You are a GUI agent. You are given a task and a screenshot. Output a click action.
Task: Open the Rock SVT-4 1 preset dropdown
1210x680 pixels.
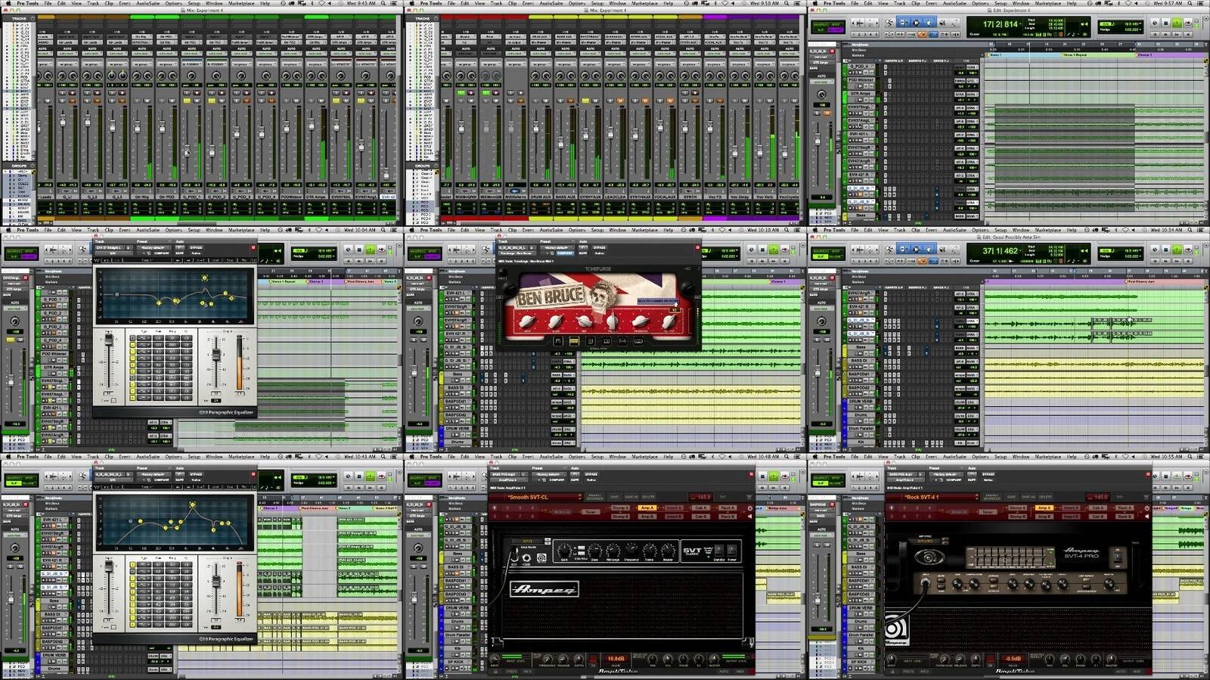(x=932, y=497)
